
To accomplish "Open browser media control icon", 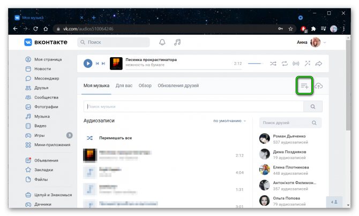I will (x=323, y=29).
